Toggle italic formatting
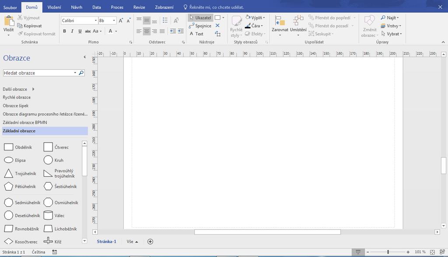The width and height of the screenshot is (448, 257). point(72,31)
